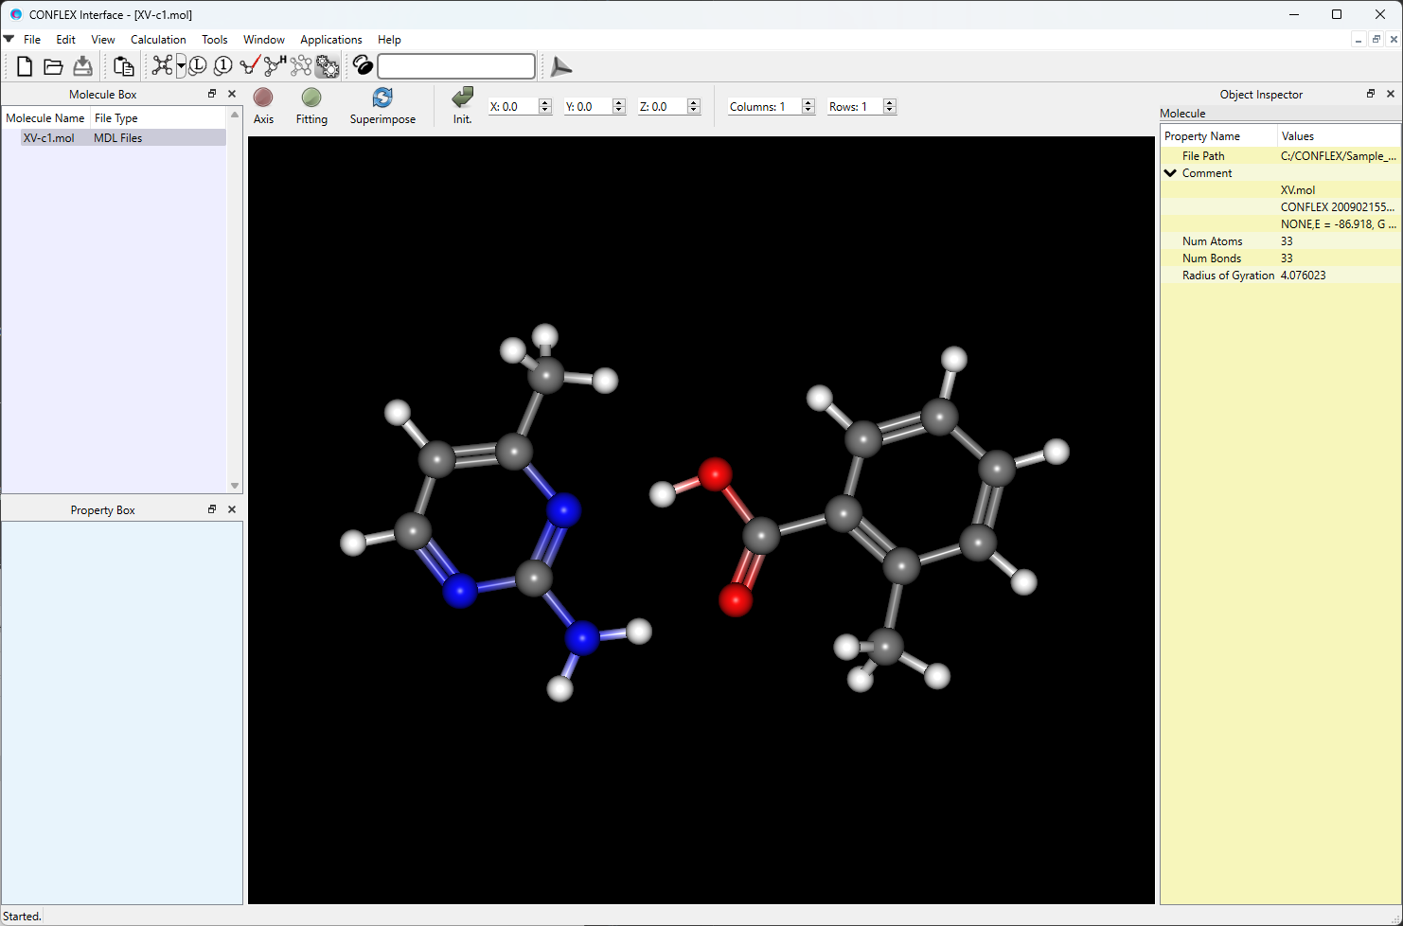1403x926 pixels.
Task: Open a file with the folder icon
Action: click(x=53, y=66)
